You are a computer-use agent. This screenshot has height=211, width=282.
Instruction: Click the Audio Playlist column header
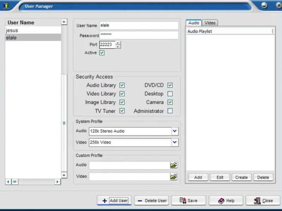230,31
